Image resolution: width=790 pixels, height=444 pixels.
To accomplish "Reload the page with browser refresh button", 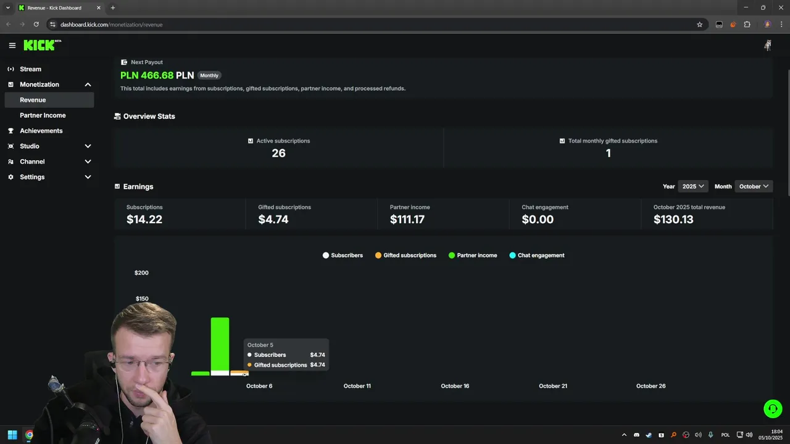I will [x=36, y=25].
